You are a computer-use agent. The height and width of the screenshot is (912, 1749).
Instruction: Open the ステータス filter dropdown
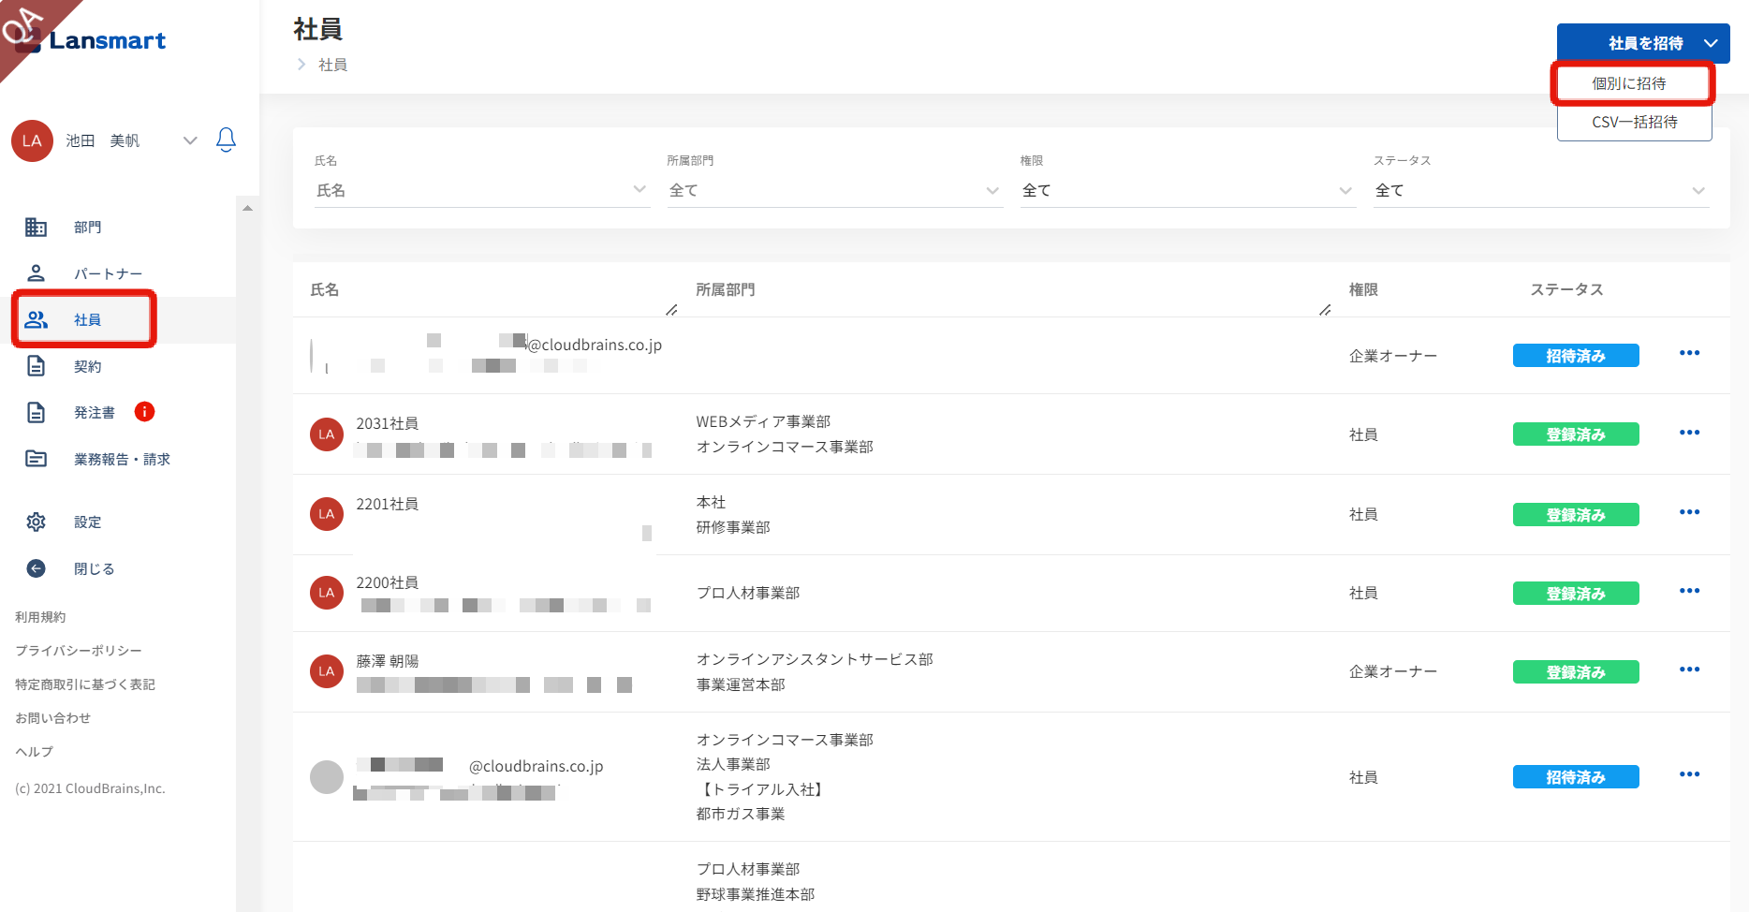(1541, 190)
